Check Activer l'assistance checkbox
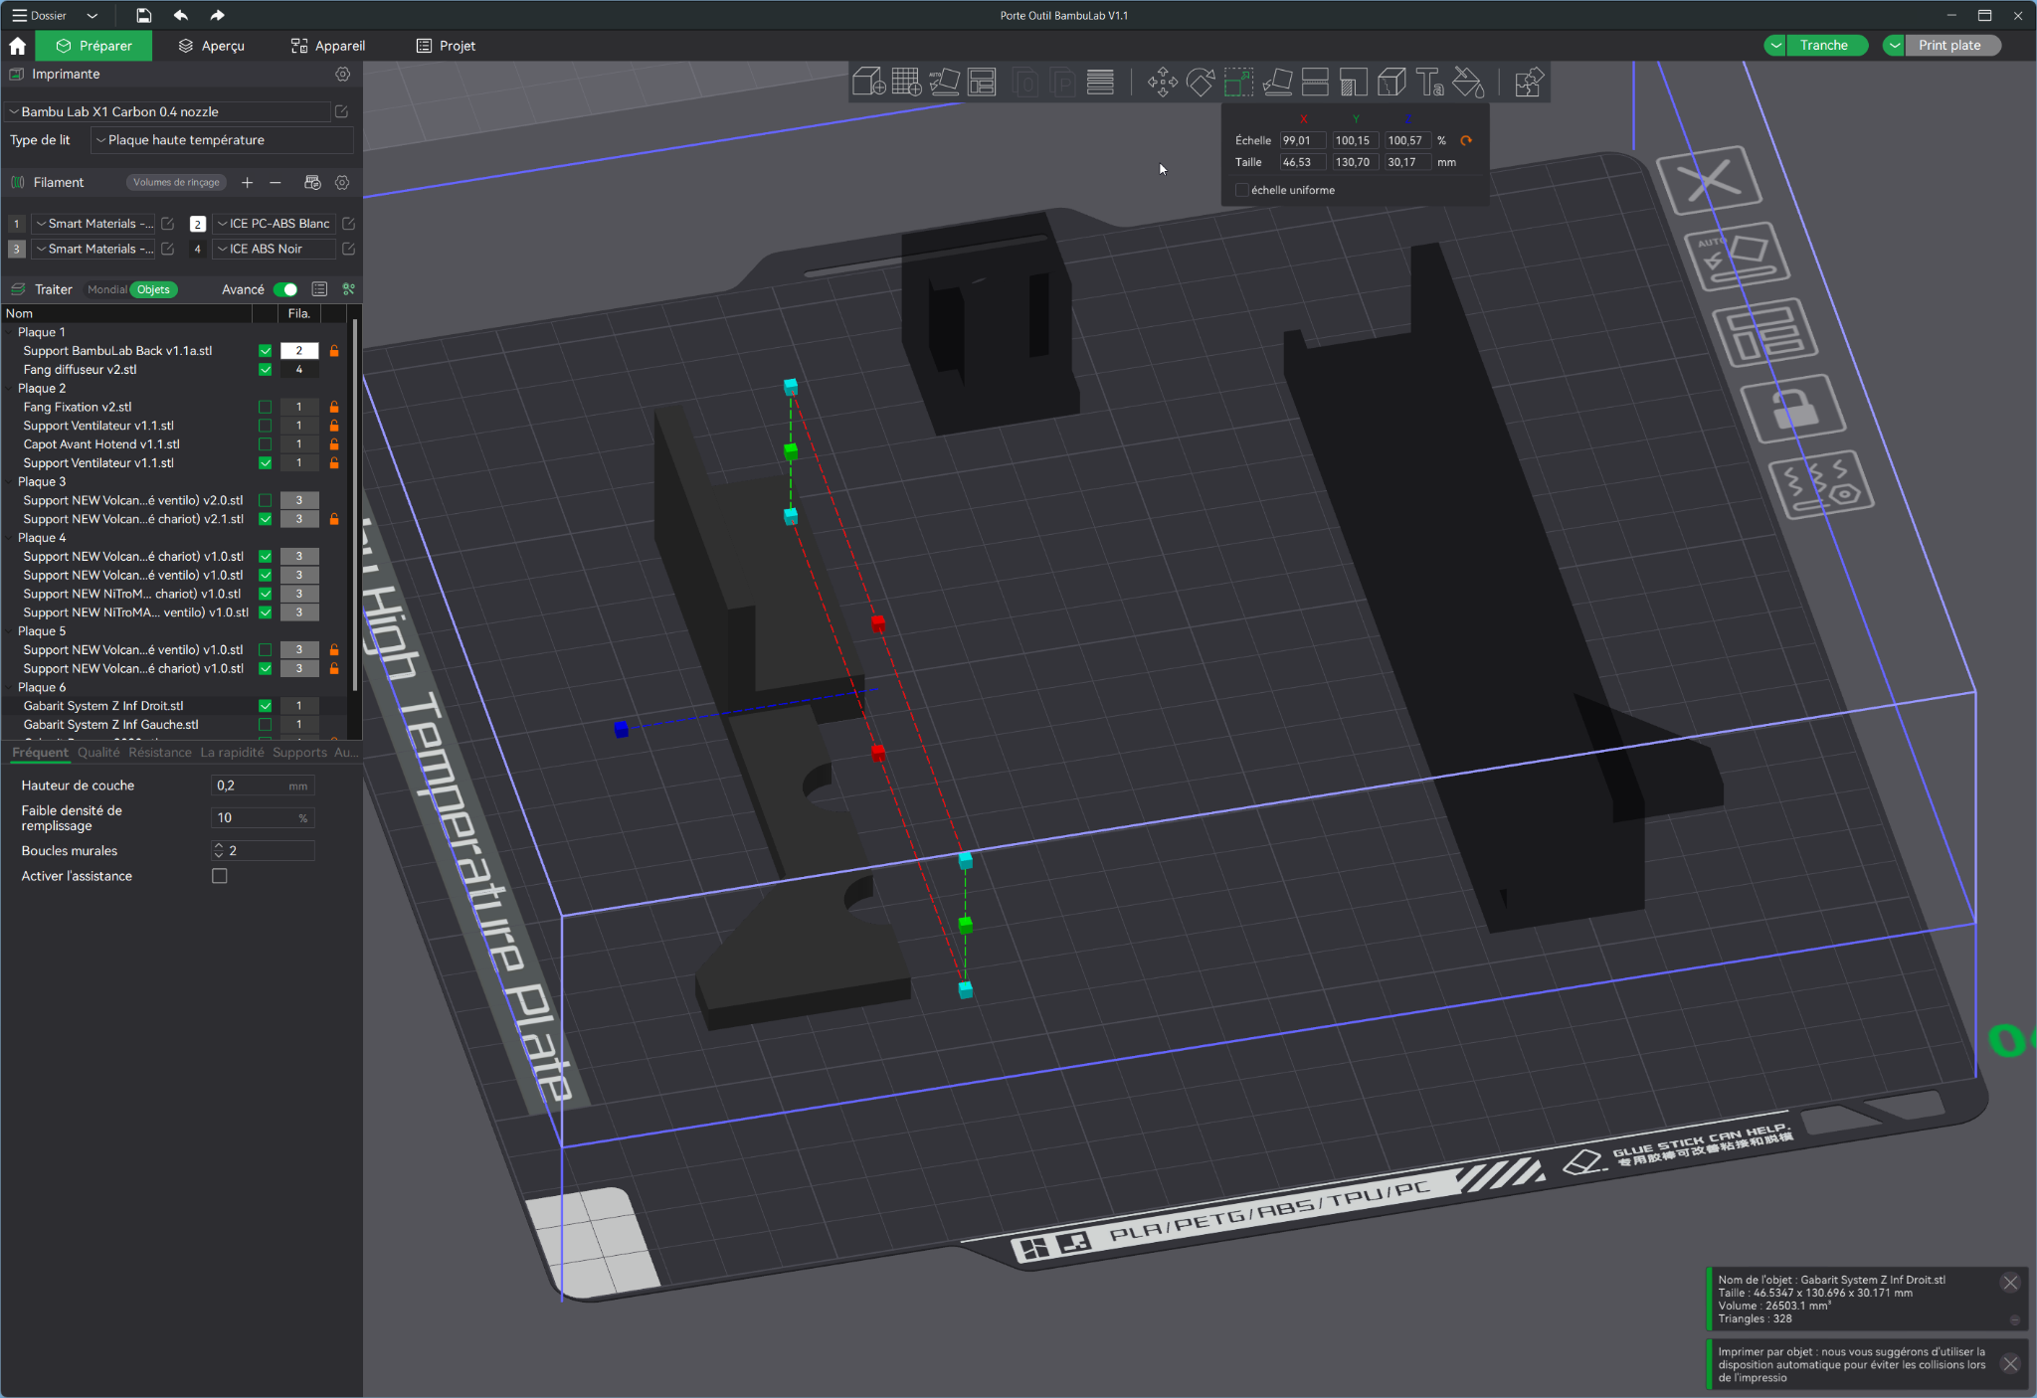The image size is (2037, 1398). tap(220, 876)
